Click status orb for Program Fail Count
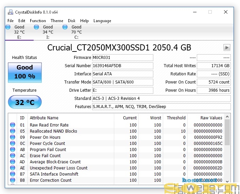The width and height of the screenshot is (240, 194). 13,149
